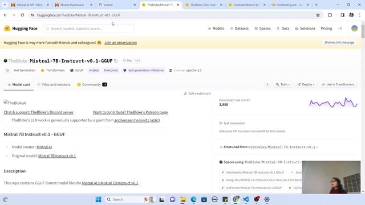Open Sticky Notes from the taskbar
The height and width of the screenshot is (205, 365).
tap(225, 199)
